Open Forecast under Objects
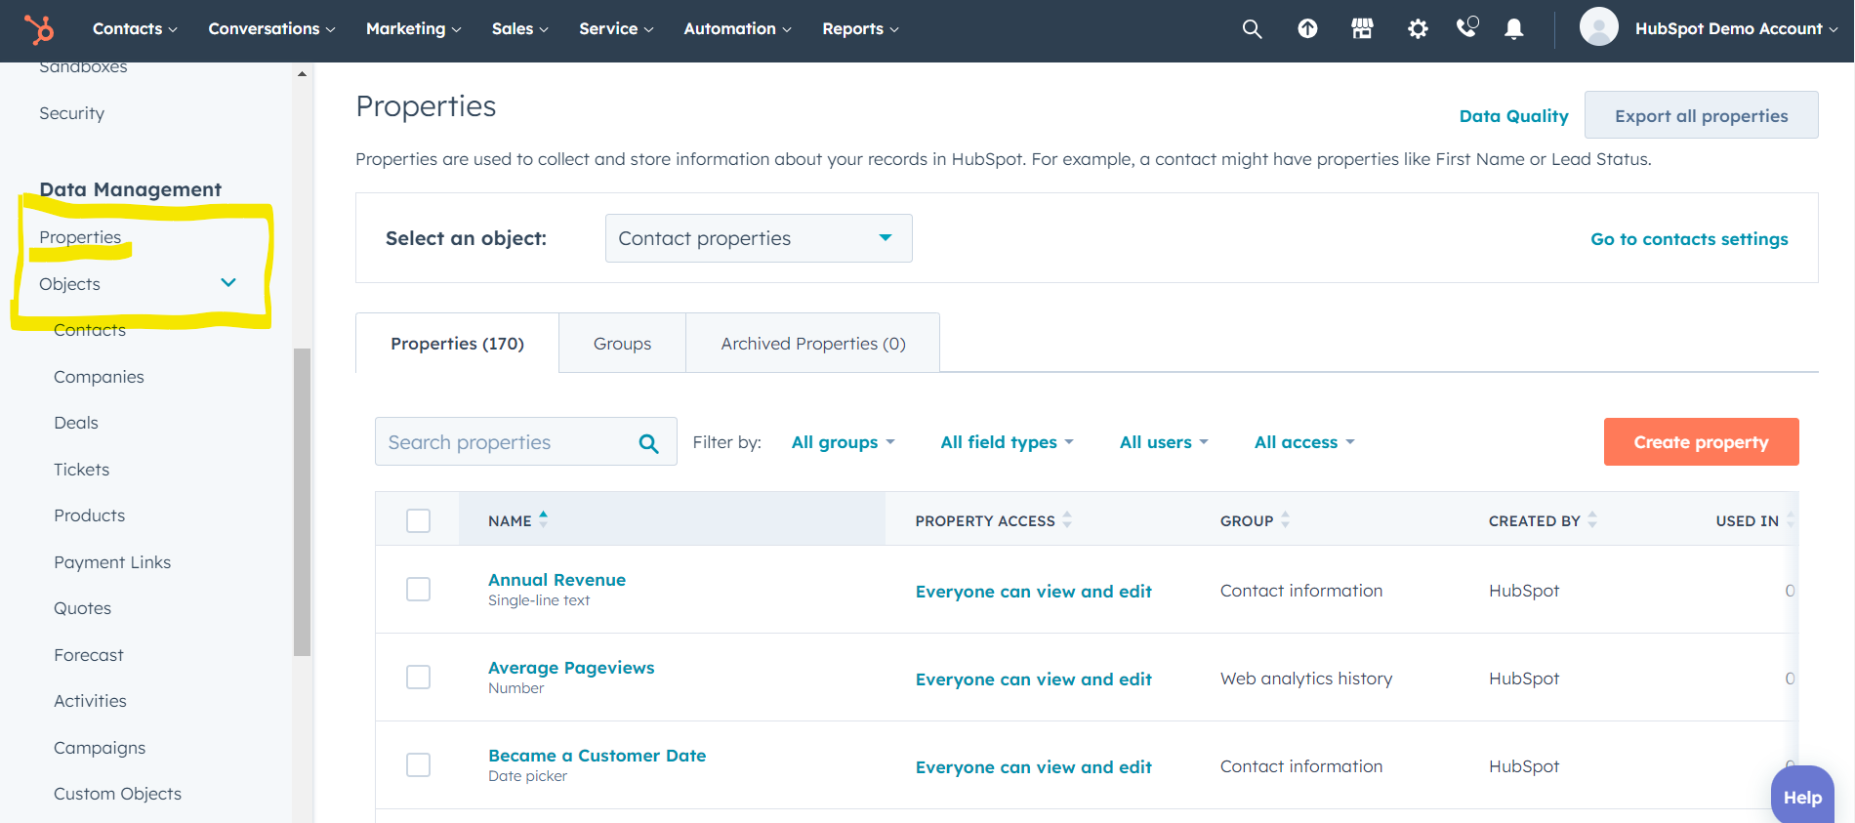The width and height of the screenshot is (1855, 823). (88, 655)
